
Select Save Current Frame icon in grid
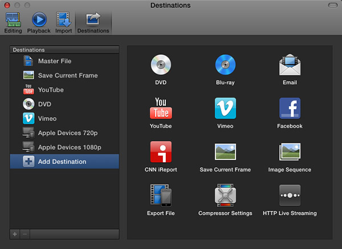225,152
